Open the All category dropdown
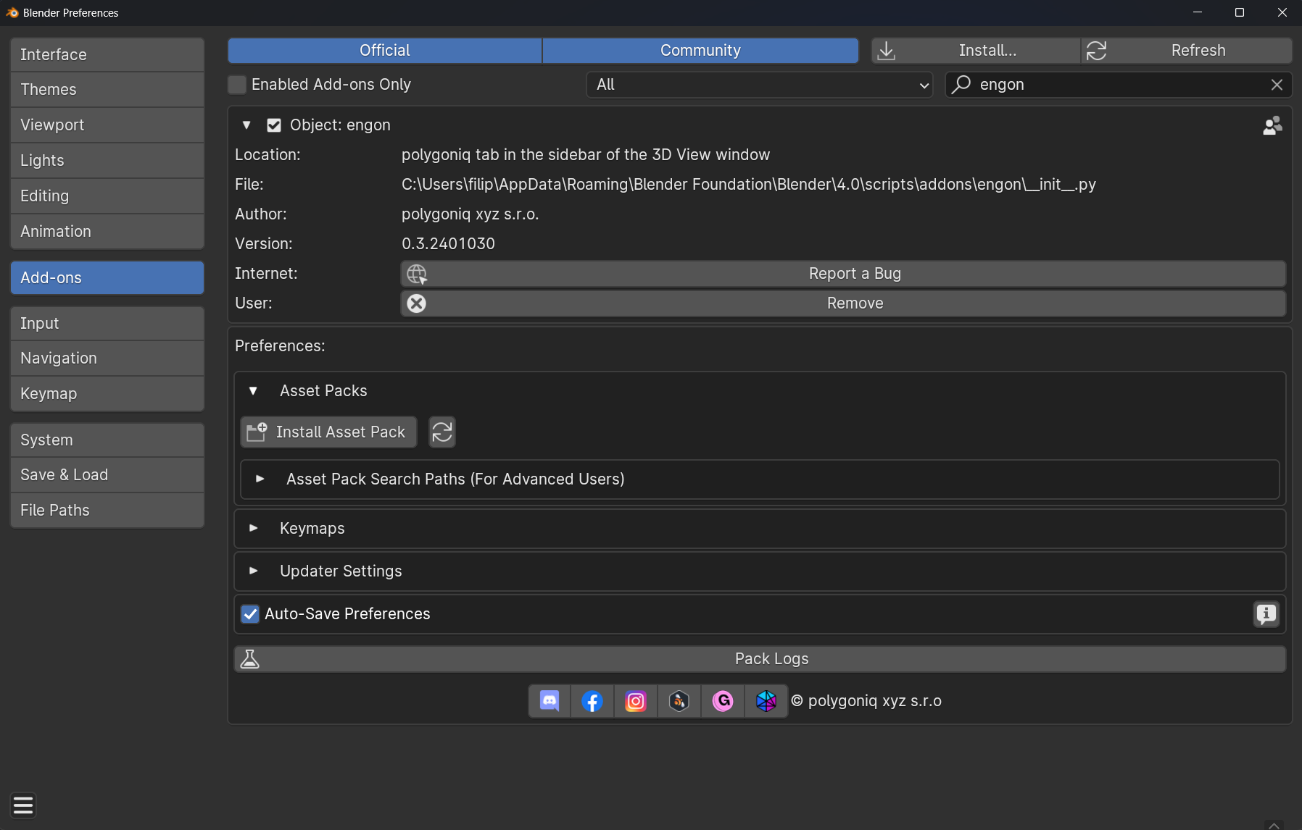 coord(759,85)
